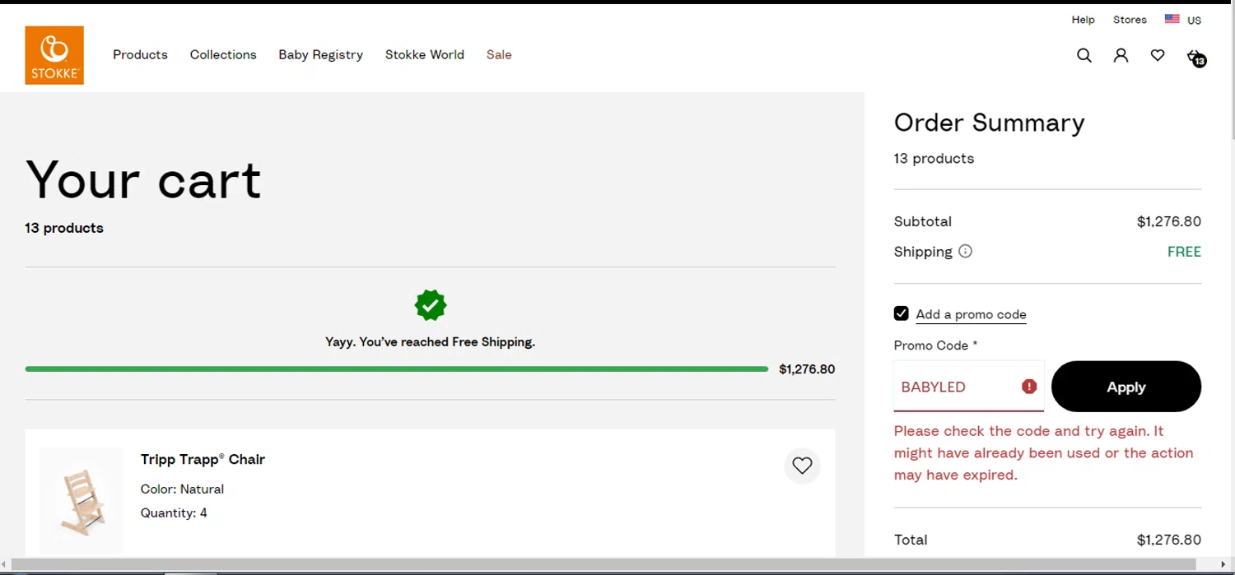Click the Promo Code input field

pyautogui.click(x=969, y=386)
